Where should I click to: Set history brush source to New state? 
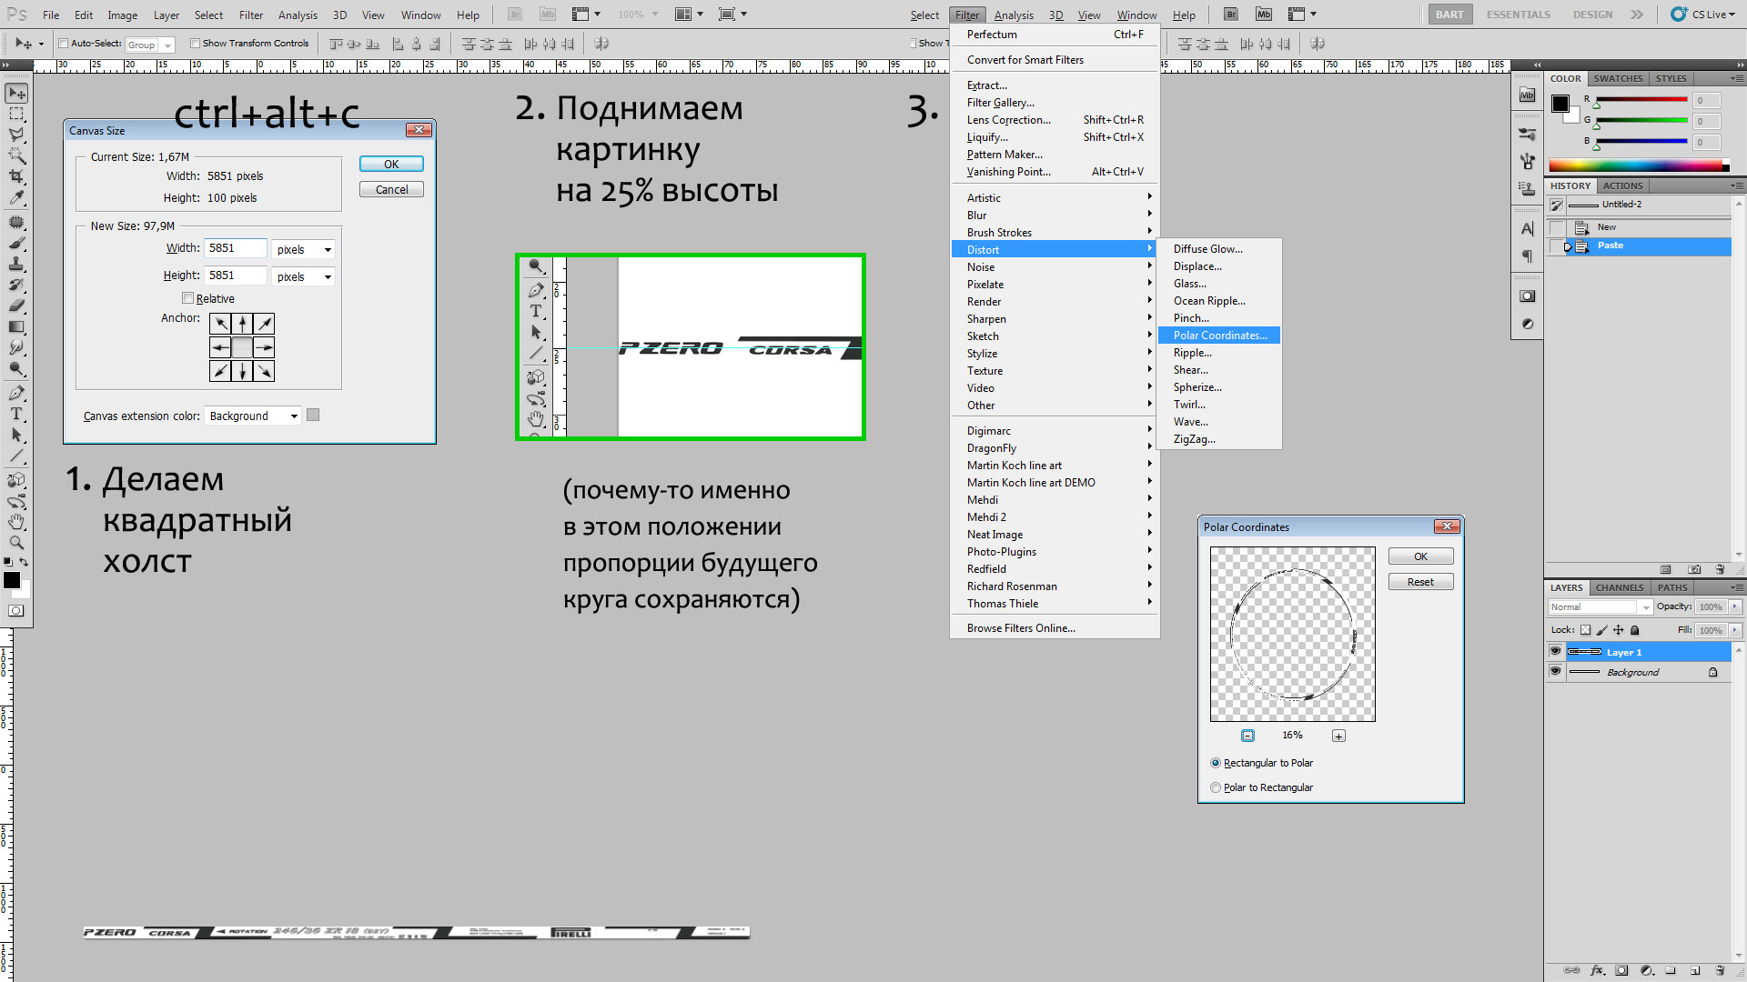1558,227
